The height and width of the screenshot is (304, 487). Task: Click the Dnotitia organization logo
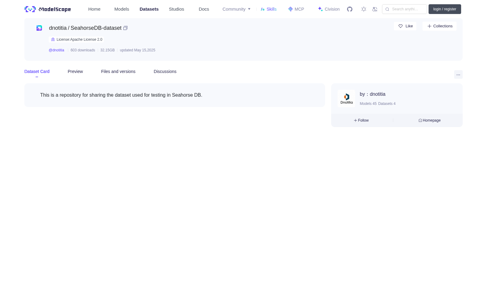[346, 98]
